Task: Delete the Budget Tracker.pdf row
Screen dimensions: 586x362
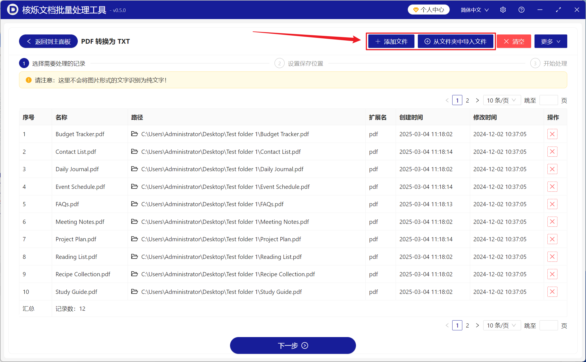Action: coord(552,134)
